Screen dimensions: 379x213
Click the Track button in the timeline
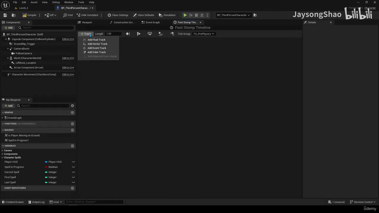pyautogui.click(x=86, y=34)
